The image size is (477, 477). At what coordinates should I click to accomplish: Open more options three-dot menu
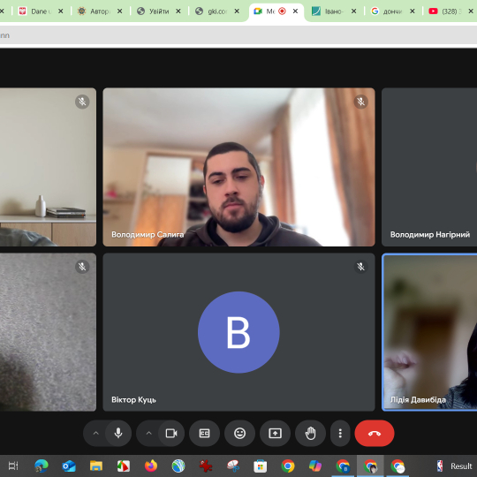[x=340, y=433]
